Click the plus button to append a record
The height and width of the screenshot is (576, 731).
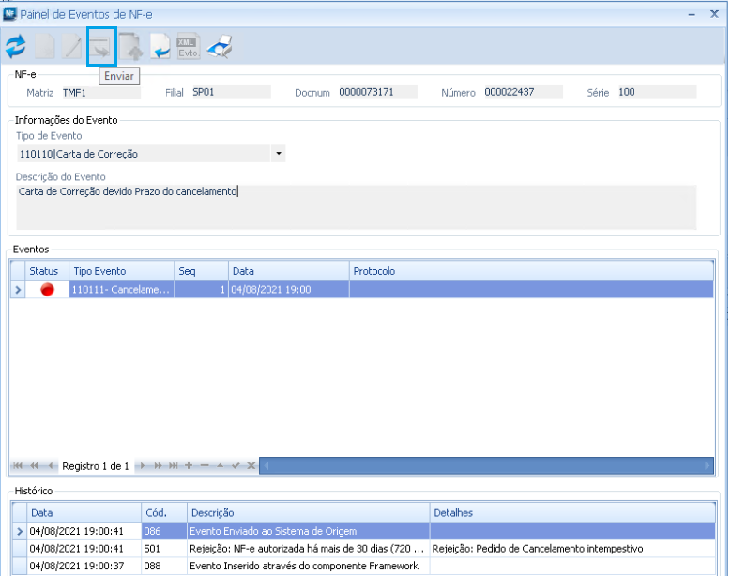click(189, 466)
